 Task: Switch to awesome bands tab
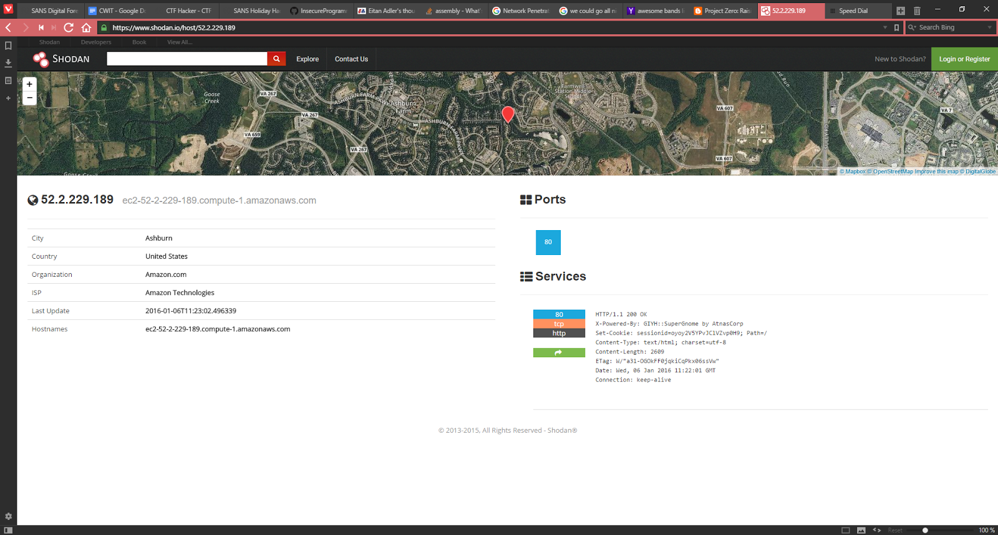tap(656, 11)
